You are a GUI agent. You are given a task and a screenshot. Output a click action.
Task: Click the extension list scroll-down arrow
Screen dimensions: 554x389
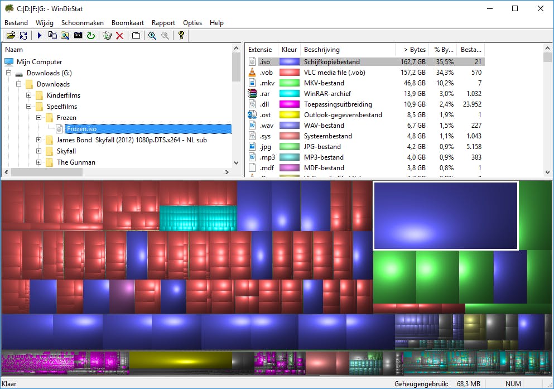pos(547,172)
